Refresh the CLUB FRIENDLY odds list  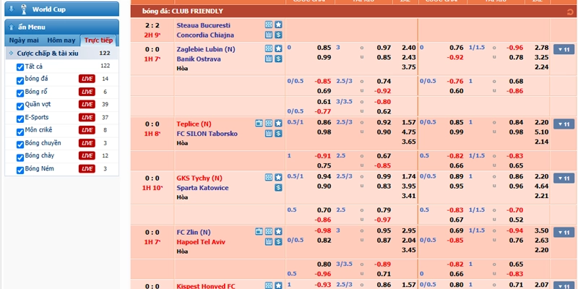pyautogui.click(x=570, y=12)
